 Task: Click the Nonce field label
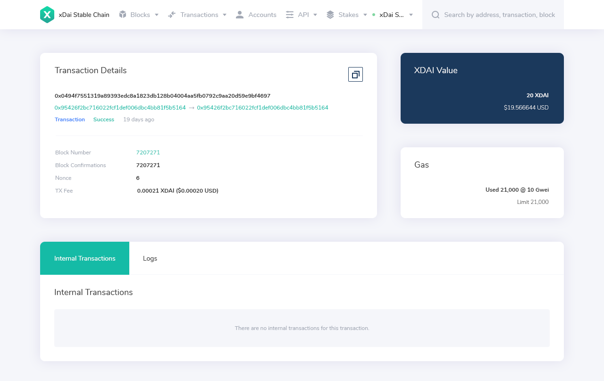(x=63, y=178)
